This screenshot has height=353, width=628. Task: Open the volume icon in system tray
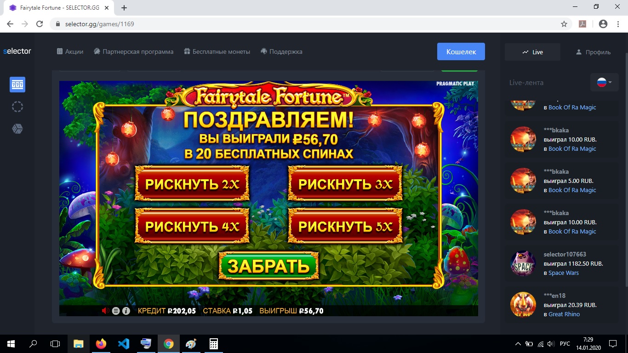pyautogui.click(x=551, y=343)
